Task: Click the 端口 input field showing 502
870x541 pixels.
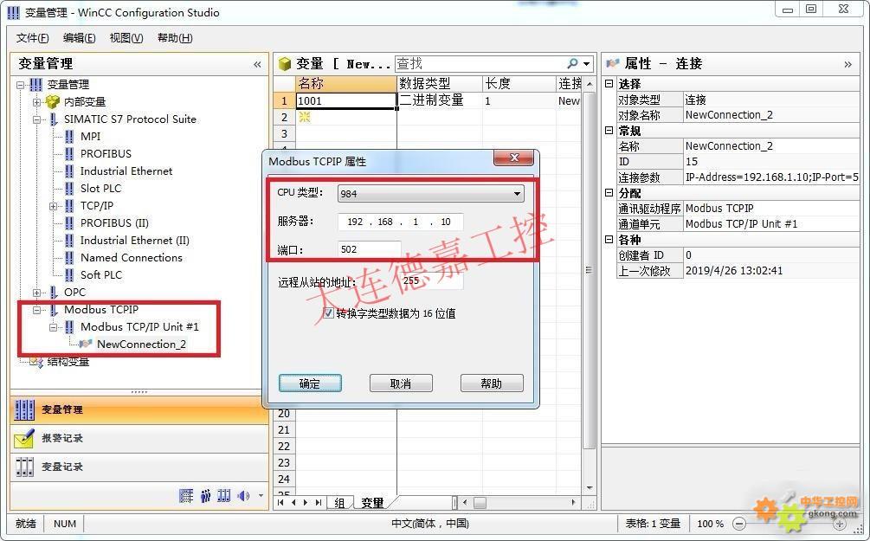Action: [369, 249]
